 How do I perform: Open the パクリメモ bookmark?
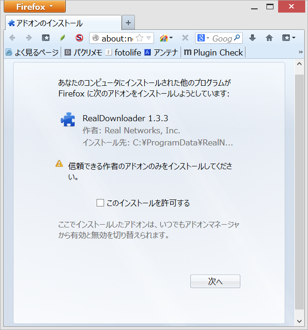(83, 52)
